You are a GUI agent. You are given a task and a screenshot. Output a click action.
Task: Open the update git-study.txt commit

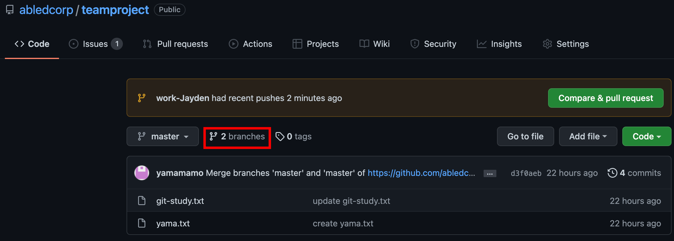(351, 201)
